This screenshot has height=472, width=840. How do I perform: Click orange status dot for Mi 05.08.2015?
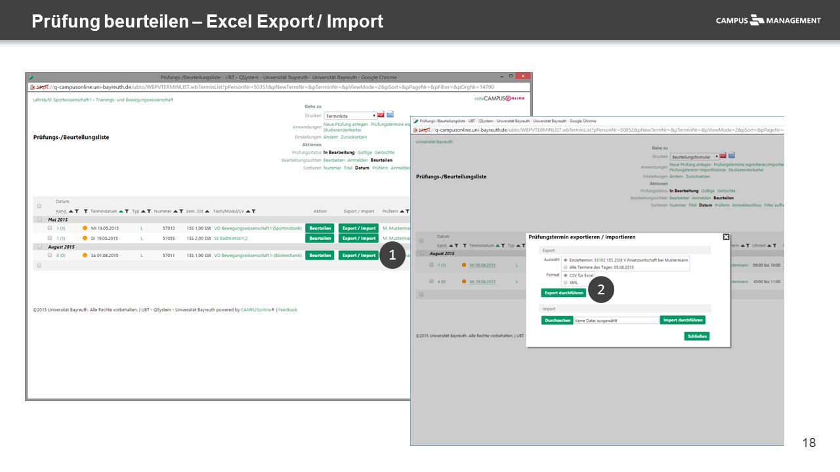coord(465,265)
